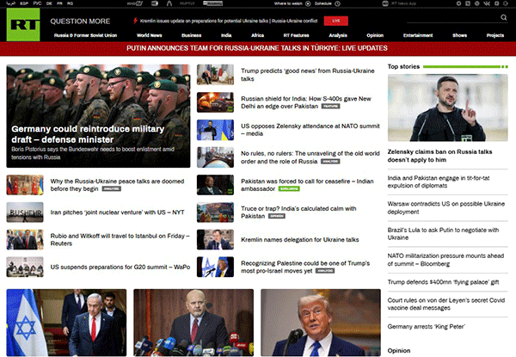Click Kremlin names delegation thumbnail
Screen dimensions: 516x357
(215, 239)
